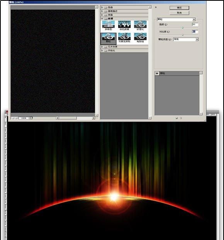Delete the effect layer via trash icon
Viewport: 224px width, 240px height.
181,118
